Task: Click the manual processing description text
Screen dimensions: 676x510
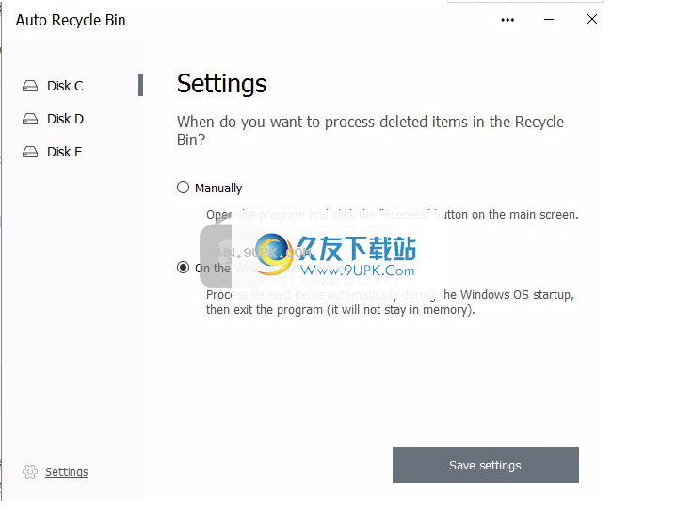Action: point(393,215)
